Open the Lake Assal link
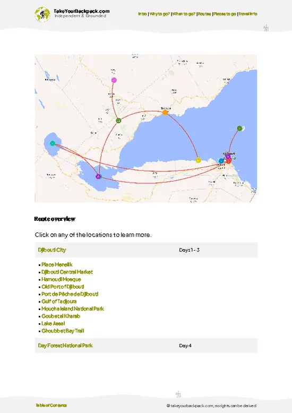292x413 pixels. point(53,323)
